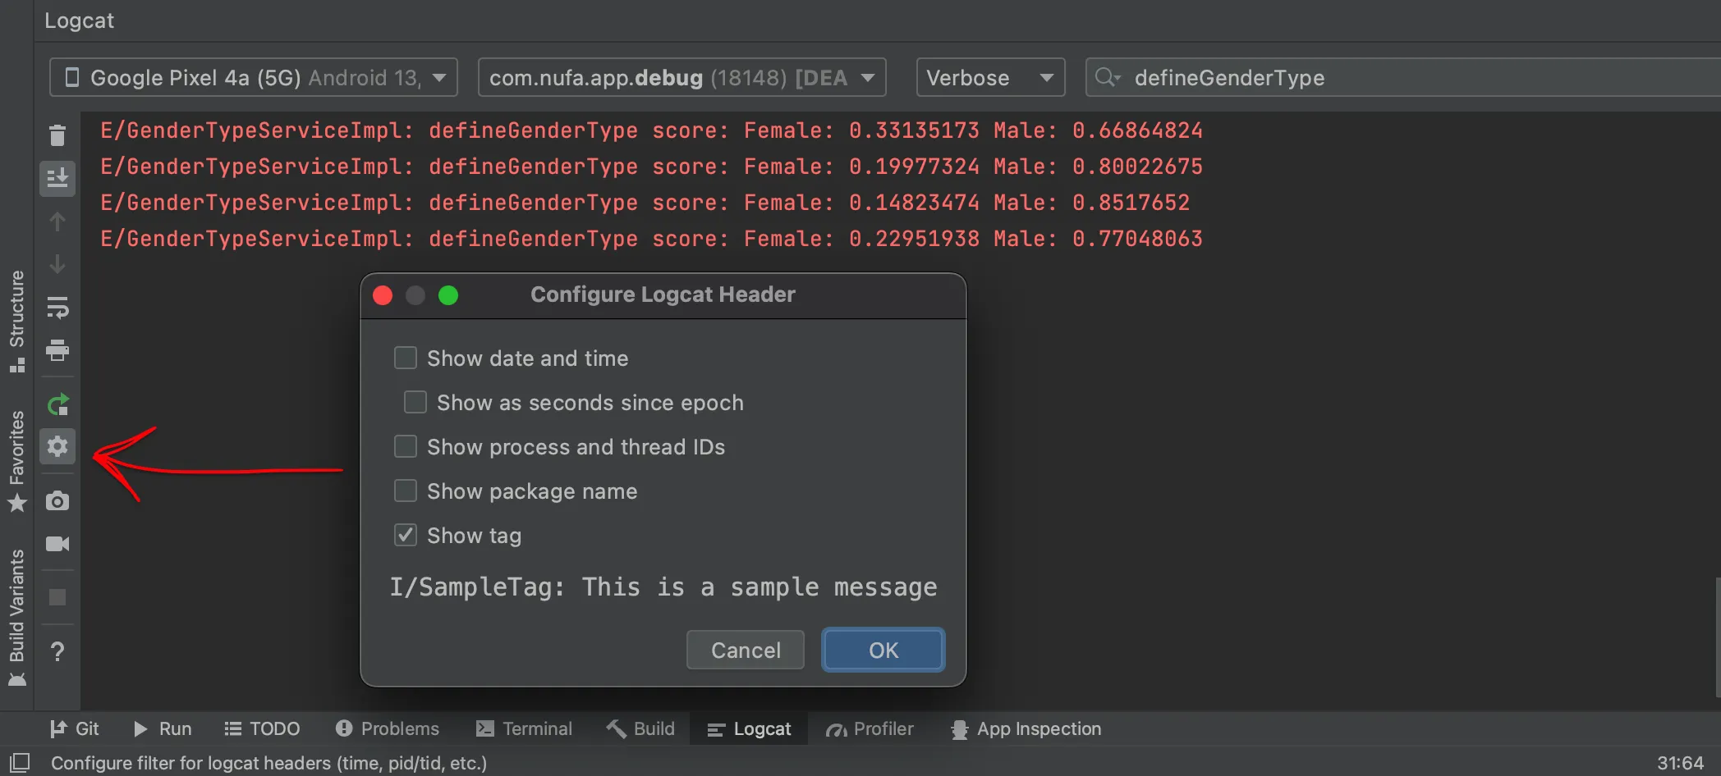Start screen recording with the video icon
The width and height of the screenshot is (1721, 776).
tap(57, 544)
